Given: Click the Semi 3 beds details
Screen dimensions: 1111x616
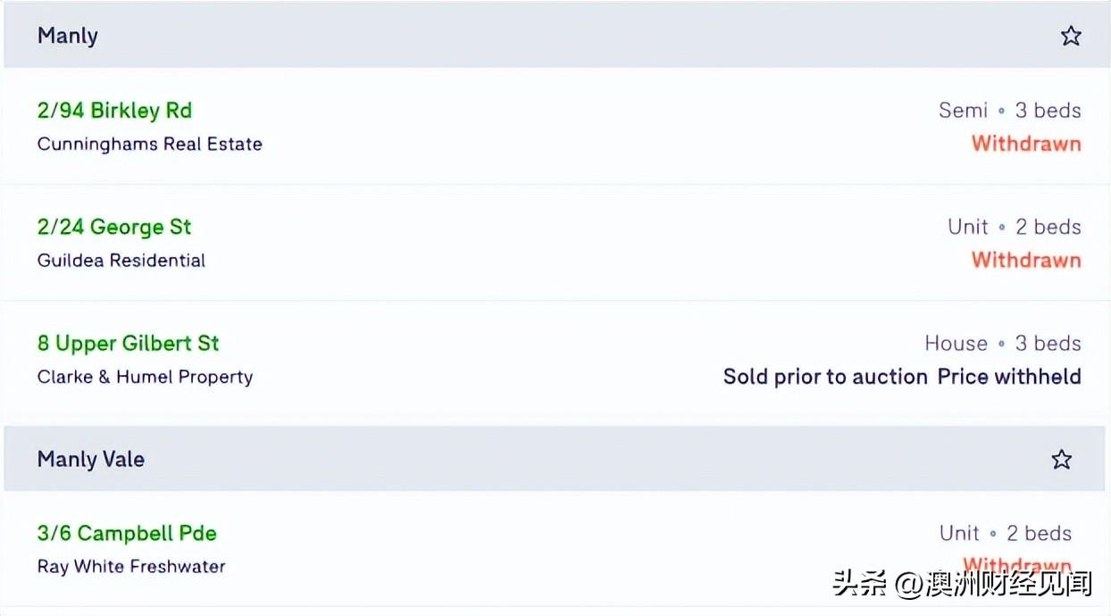Looking at the screenshot, I should [1009, 111].
